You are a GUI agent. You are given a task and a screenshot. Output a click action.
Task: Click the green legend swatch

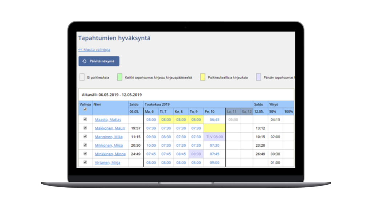click(120, 77)
